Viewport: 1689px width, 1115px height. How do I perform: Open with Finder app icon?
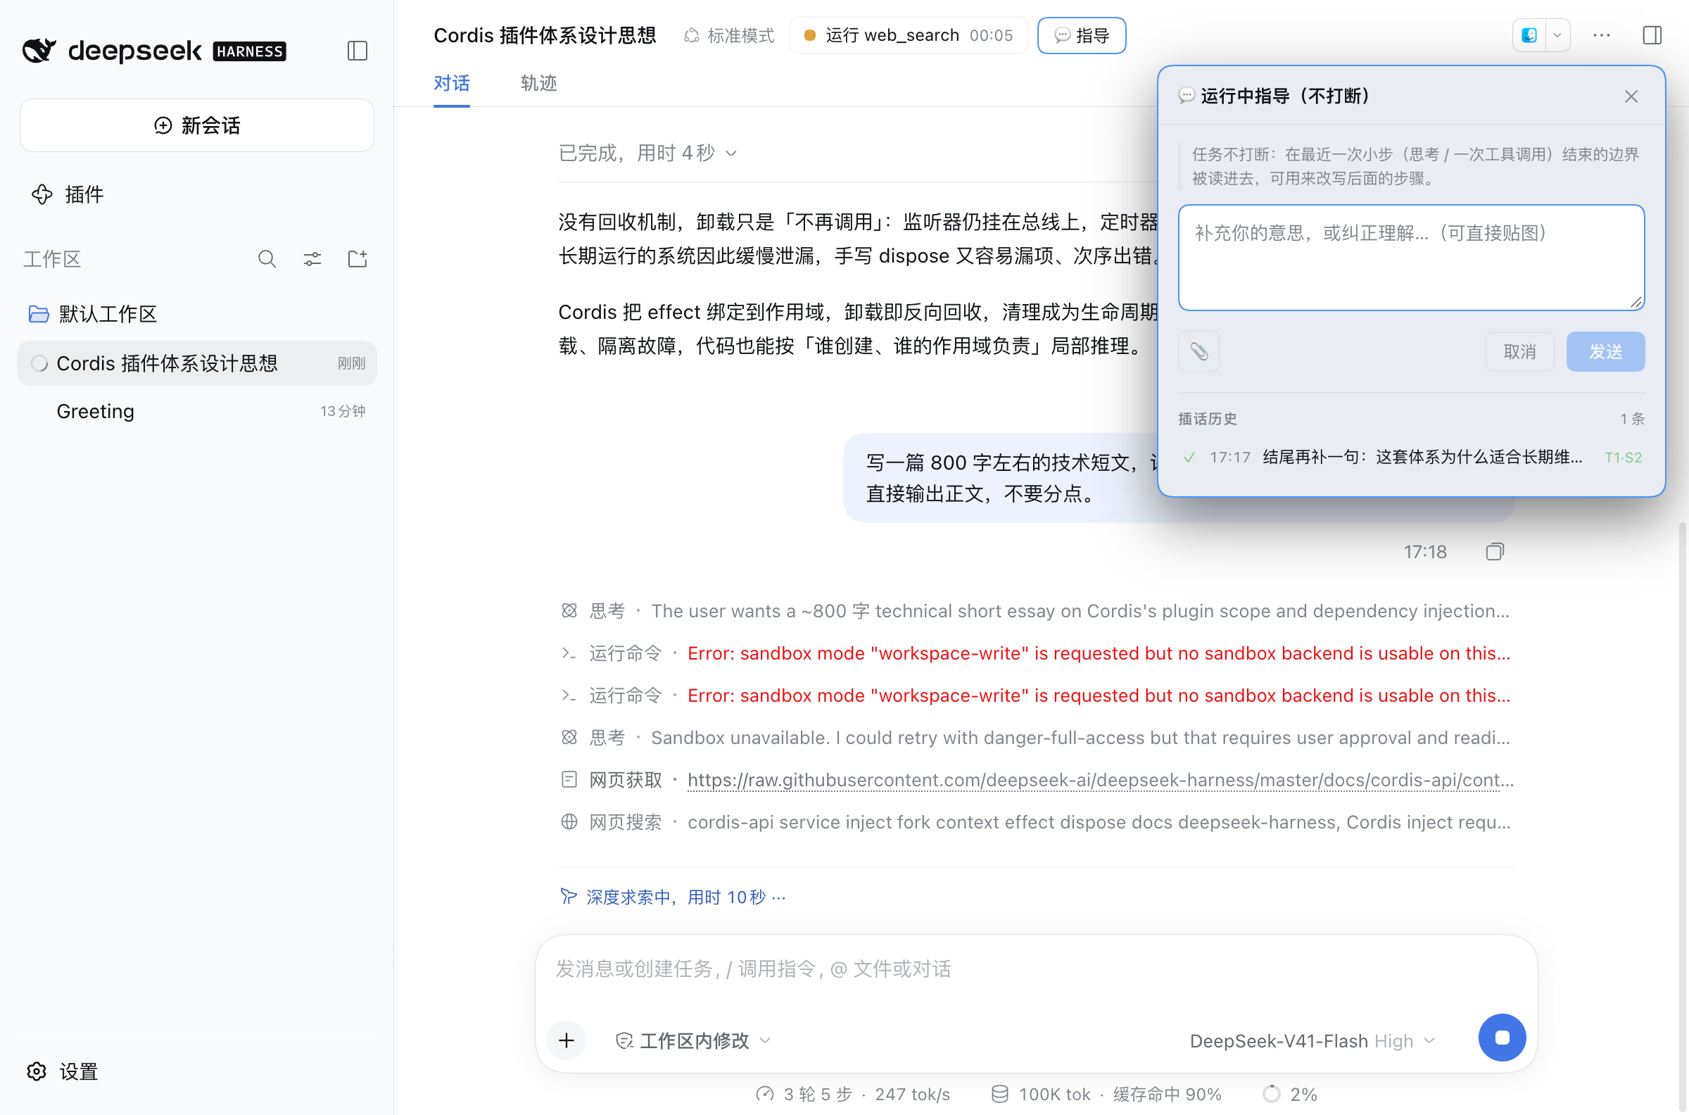click(x=1529, y=35)
